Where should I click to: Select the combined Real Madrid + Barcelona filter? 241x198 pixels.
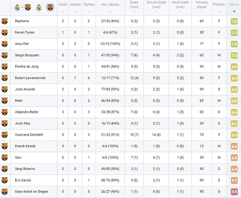pos(22,7)
